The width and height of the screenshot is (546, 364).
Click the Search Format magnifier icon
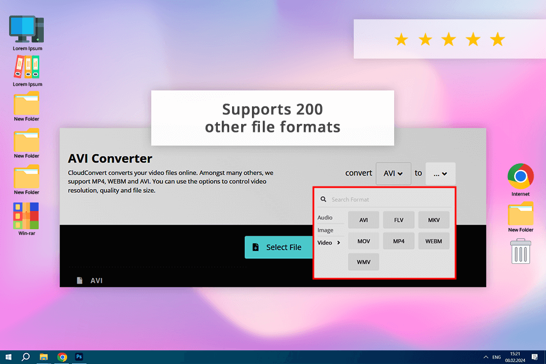point(323,199)
